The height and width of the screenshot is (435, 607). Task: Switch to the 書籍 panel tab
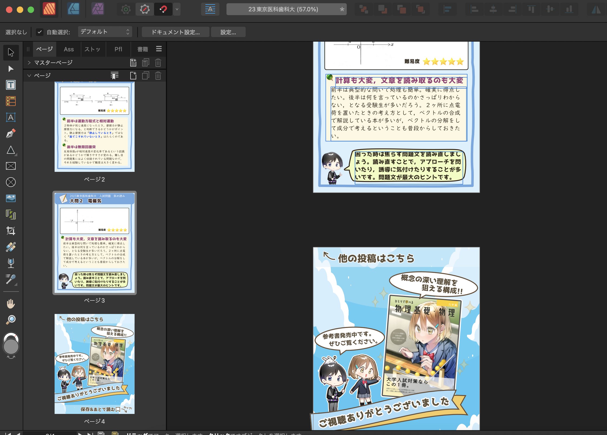coord(142,49)
